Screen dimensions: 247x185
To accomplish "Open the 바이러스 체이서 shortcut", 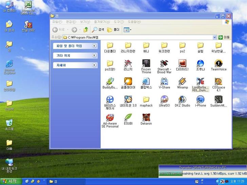I will (x=110, y=103).
